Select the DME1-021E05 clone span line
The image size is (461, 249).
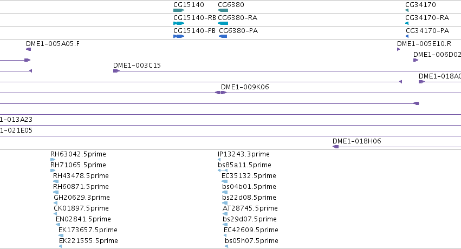click(231, 136)
